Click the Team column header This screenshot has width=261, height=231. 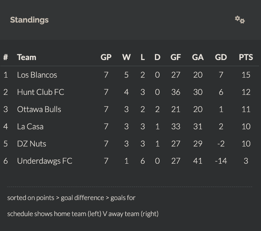click(27, 57)
